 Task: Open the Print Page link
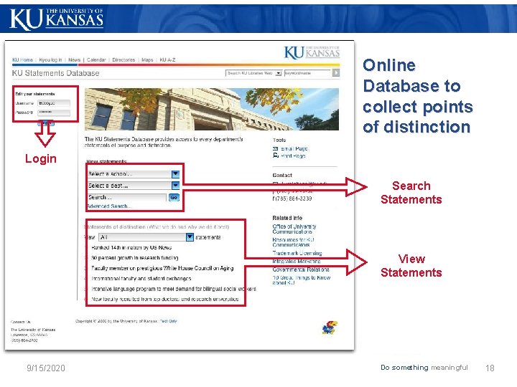coord(293,156)
